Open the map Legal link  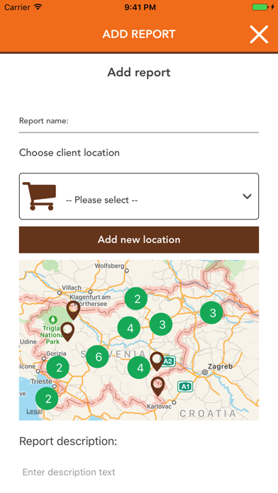point(34,411)
